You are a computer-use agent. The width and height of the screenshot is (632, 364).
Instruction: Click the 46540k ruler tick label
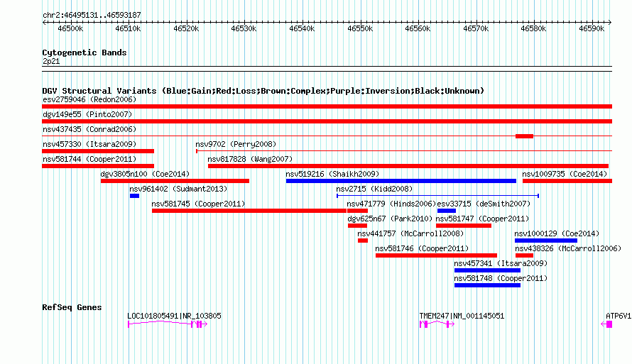302,28
